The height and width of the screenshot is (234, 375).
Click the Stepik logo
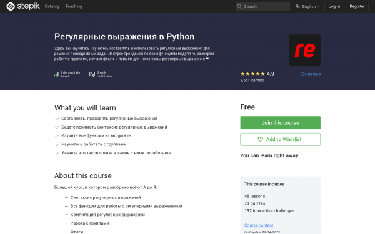[23, 6]
